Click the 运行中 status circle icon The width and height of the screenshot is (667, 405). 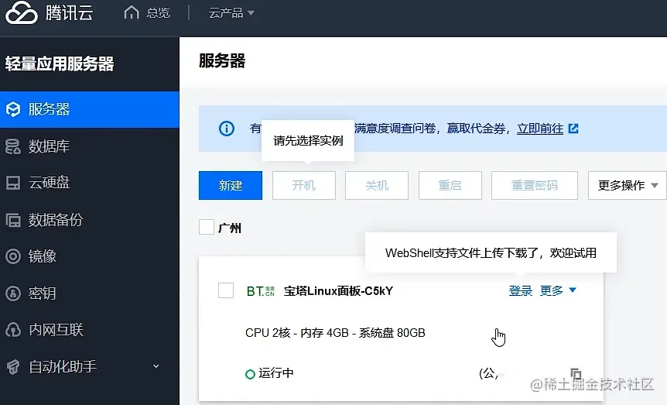pyautogui.click(x=250, y=374)
